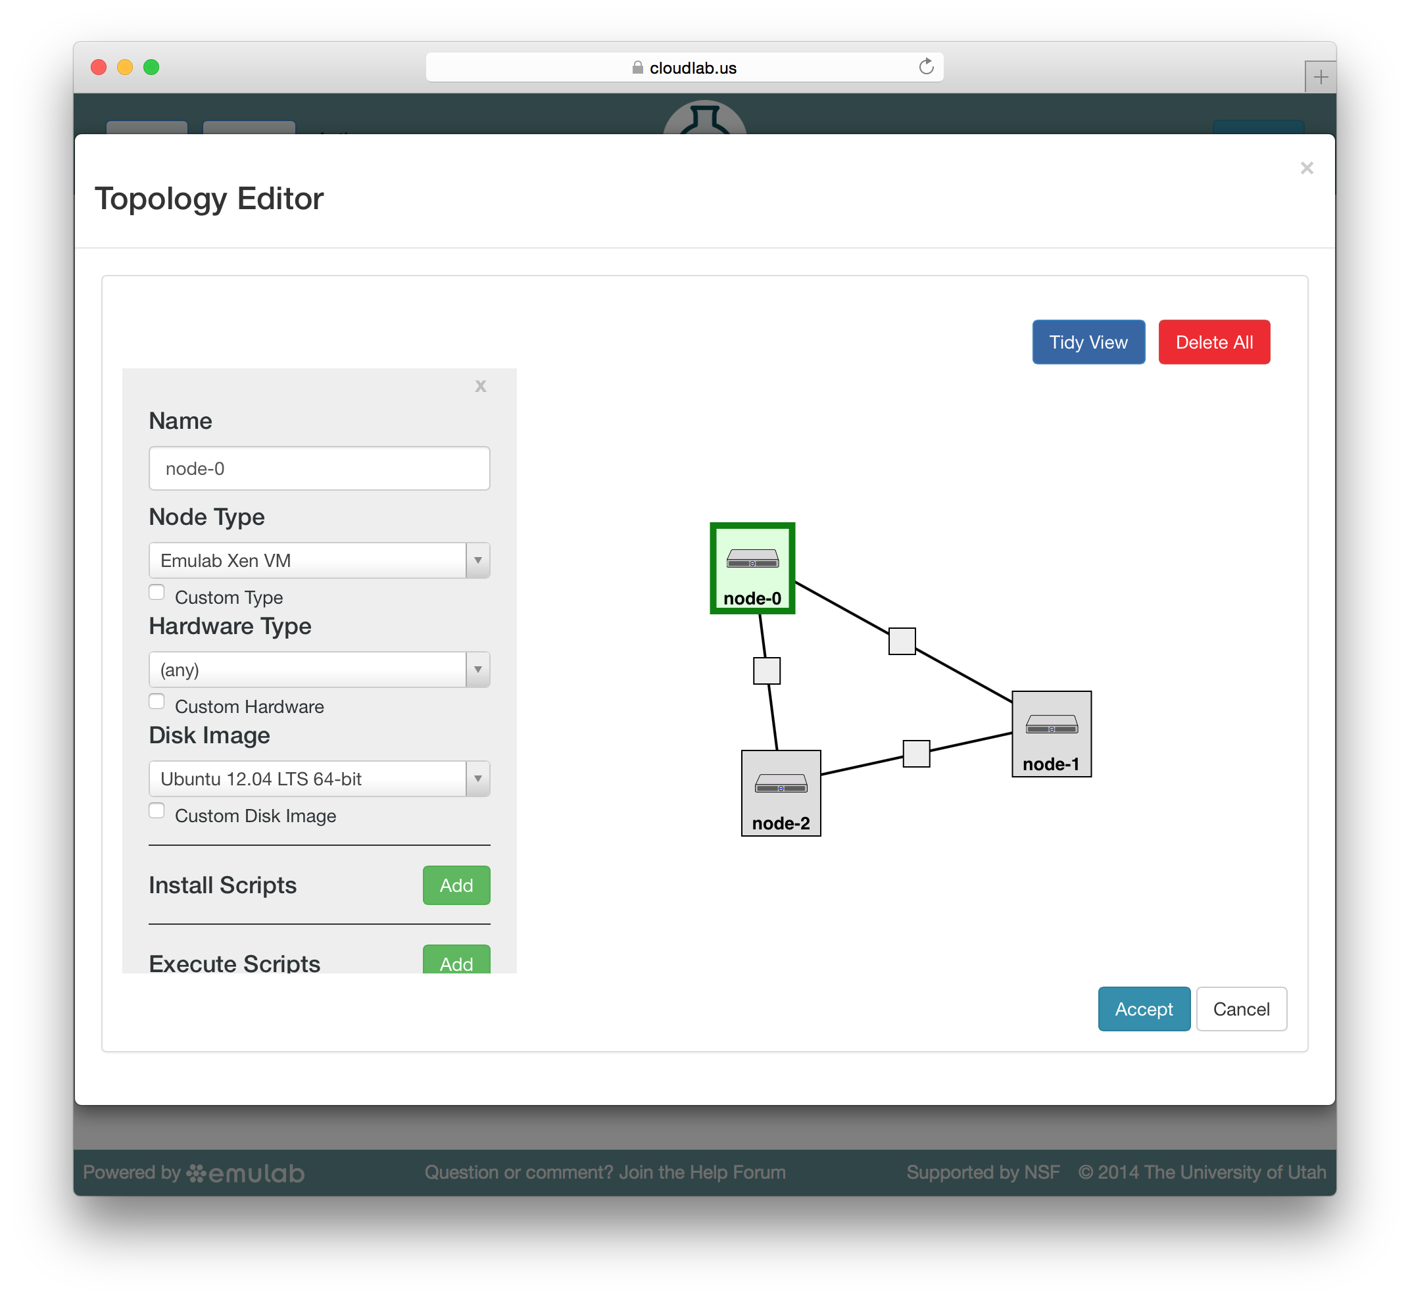1410x1301 pixels.
Task: Cancel the topology editor
Action: (x=1241, y=1009)
